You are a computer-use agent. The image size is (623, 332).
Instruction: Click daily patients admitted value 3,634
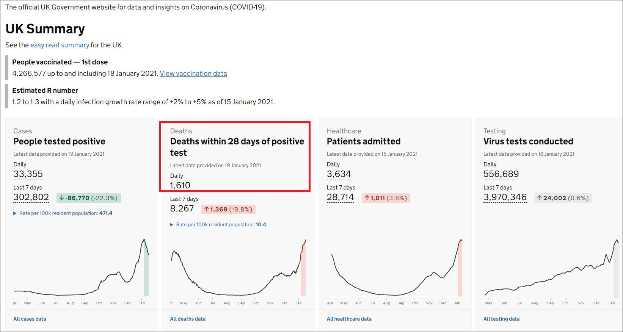339,174
